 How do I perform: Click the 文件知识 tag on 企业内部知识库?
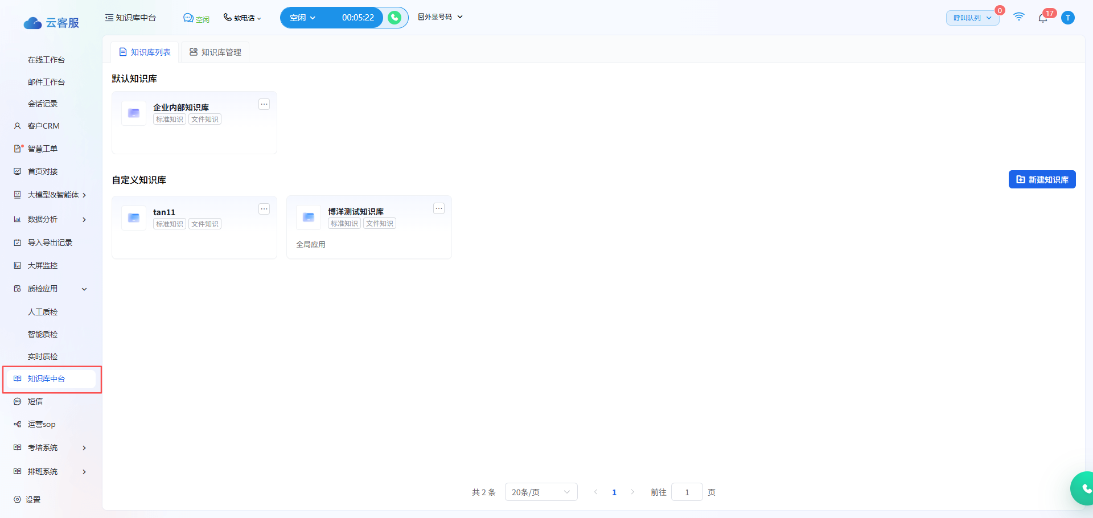click(205, 120)
